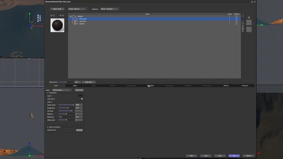Toggle the checkbox next to New Layer
This screenshot has width=283, height=159.
click(x=75, y=19)
